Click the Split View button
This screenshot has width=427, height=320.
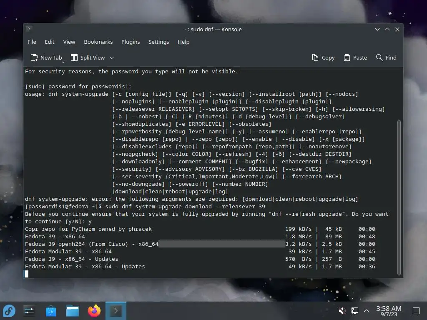(x=88, y=57)
